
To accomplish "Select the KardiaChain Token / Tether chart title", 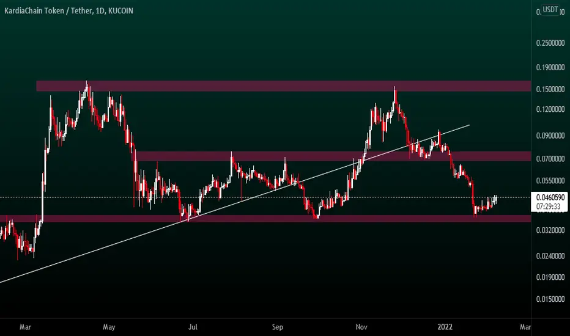I will (x=68, y=11).
